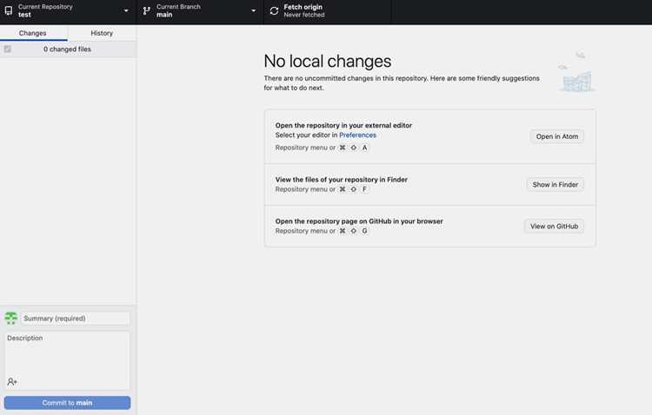The image size is (652, 415).
Task: Open the Preferences link
Action: coord(357,135)
